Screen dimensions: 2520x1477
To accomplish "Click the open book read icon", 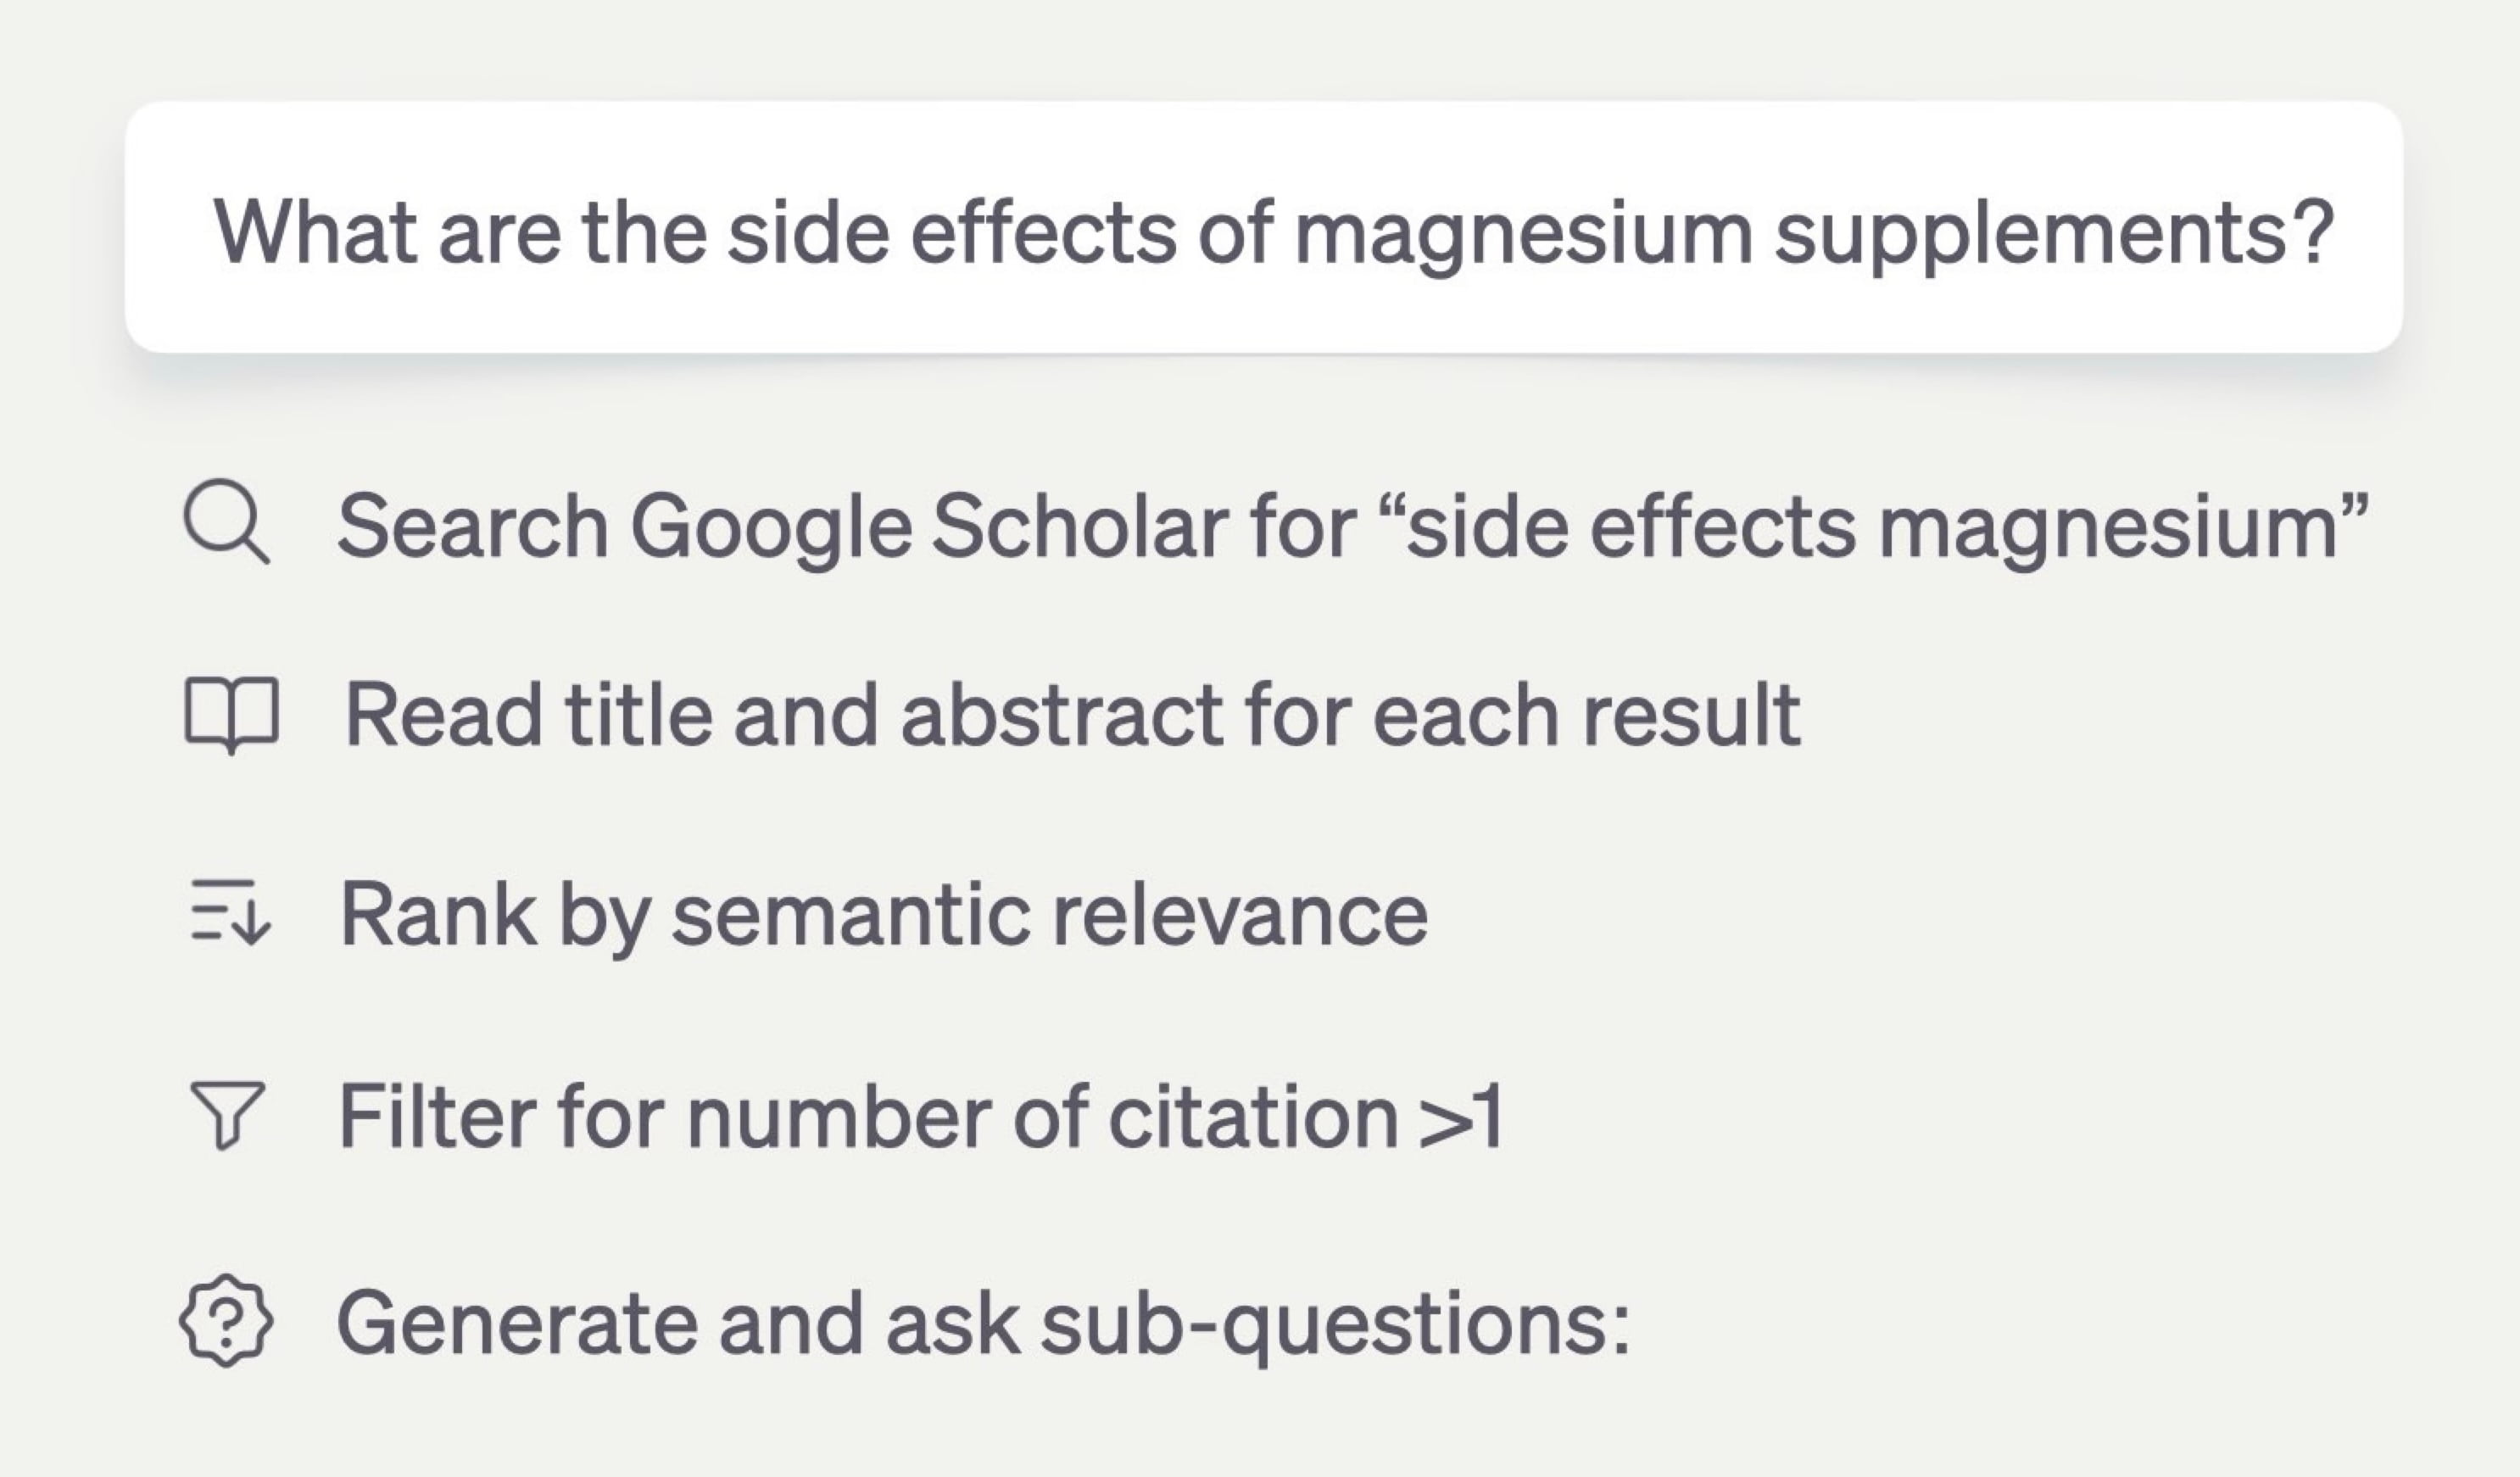I will click(231, 714).
